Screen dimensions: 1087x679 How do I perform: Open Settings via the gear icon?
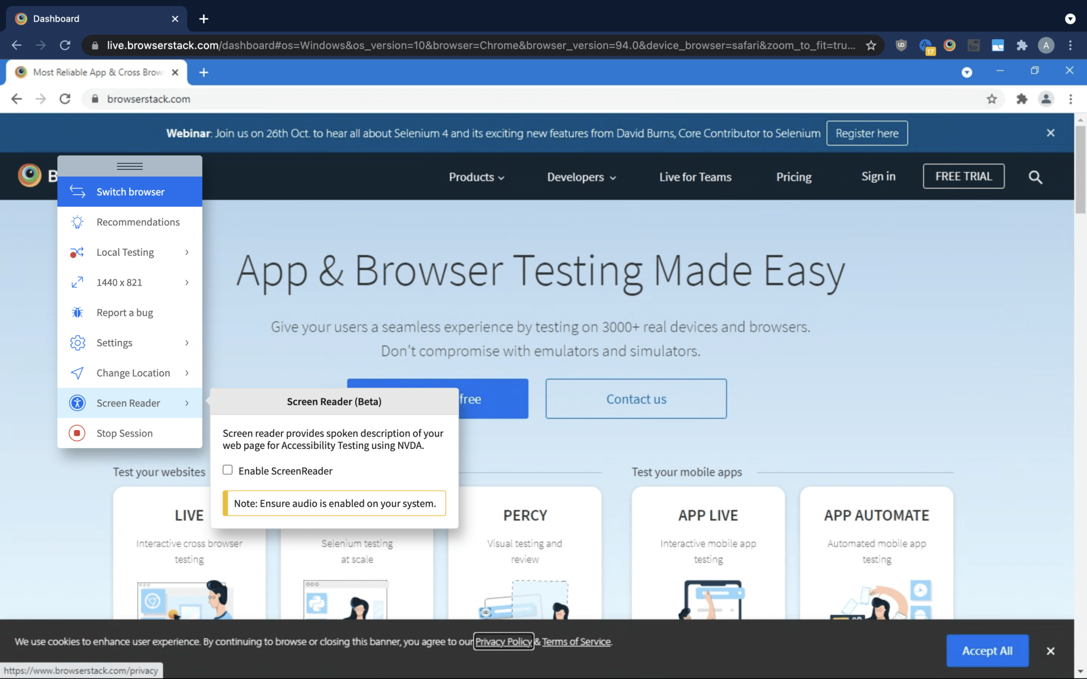click(x=77, y=343)
